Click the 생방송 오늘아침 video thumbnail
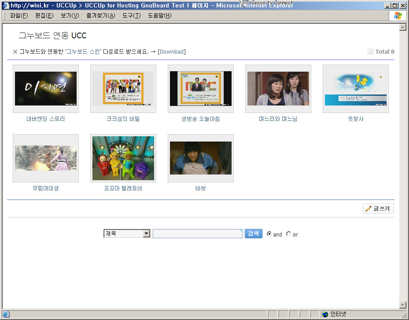This screenshot has height=320, width=409. click(201, 89)
